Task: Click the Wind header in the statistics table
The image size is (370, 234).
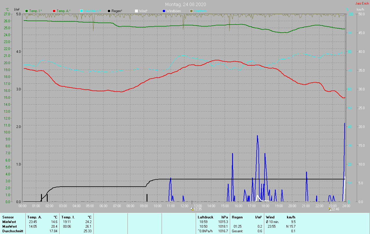Action: coord(270,217)
